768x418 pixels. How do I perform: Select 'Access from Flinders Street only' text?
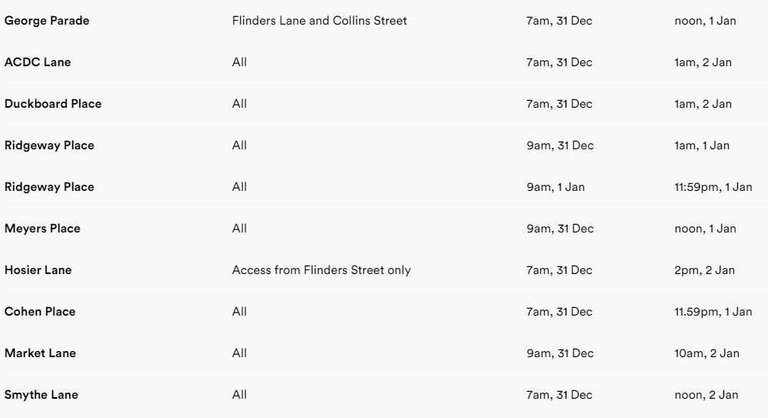click(x=322, y=270)
